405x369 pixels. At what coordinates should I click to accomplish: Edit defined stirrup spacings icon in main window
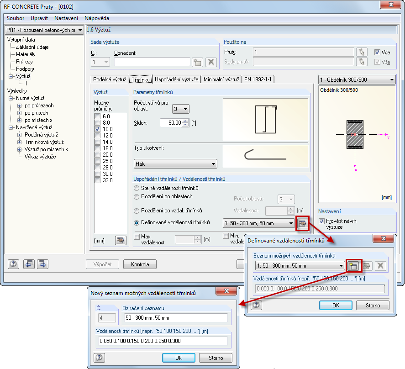pos(302,223)
